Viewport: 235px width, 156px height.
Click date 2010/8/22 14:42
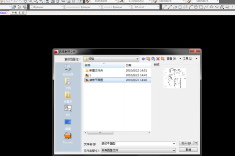point(136,75)
